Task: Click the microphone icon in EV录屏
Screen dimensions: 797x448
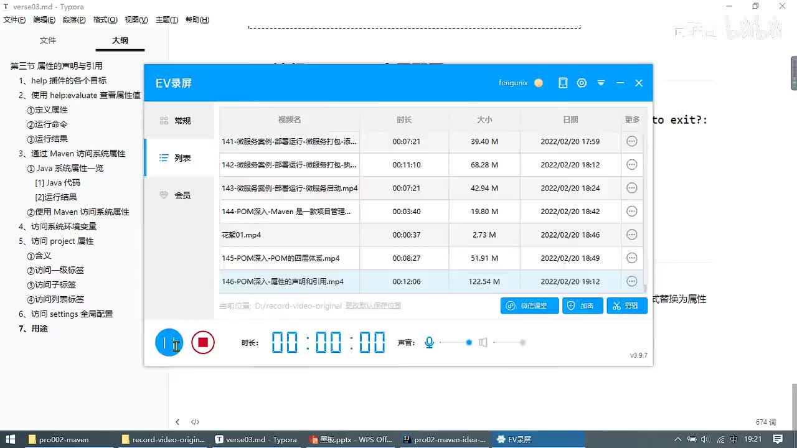Action: point(429,342)
